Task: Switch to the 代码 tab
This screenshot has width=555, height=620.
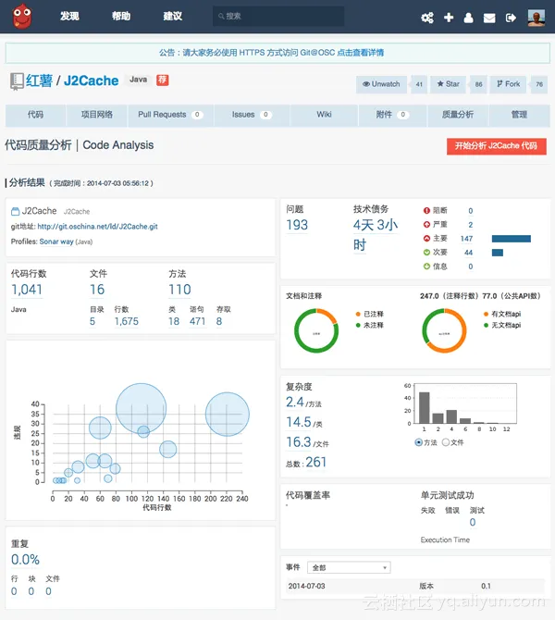Action: [35, 115]
